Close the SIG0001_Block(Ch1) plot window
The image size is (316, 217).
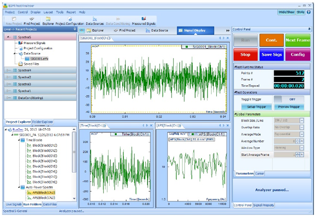[228, 38]
